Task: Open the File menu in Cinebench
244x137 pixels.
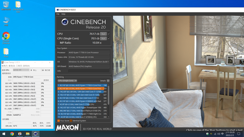Action: point(58,14)
